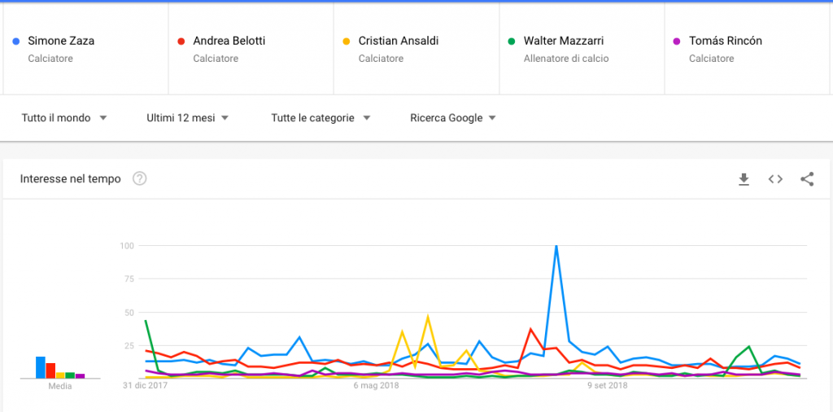833x412 pixels.
Task: Open help for Interesse nel tempo
Action: [139, 179]
